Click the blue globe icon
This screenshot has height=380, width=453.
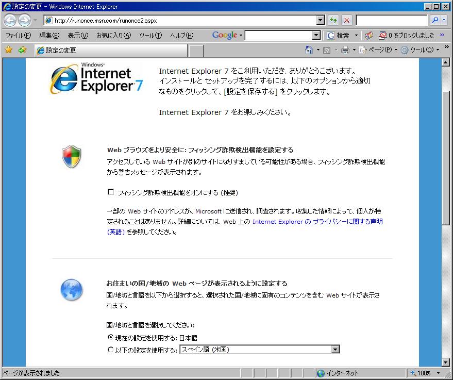coord(72,290)
